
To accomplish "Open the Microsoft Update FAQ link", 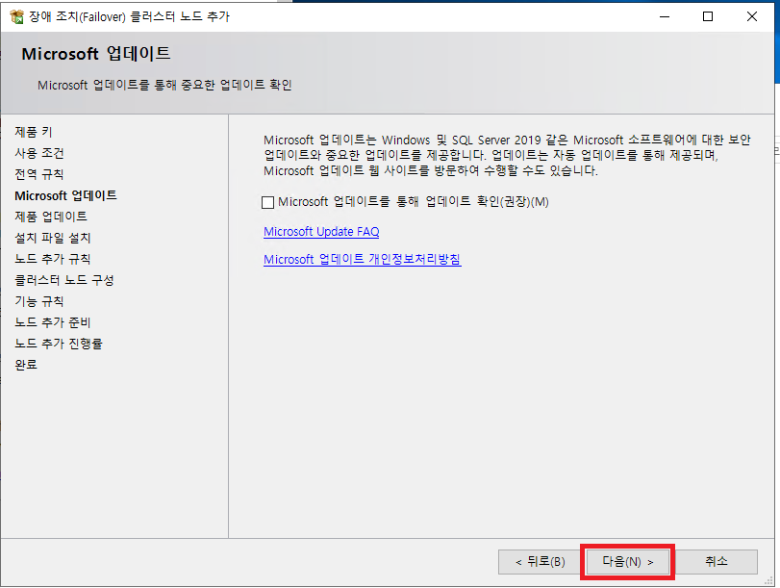I will pos(321,232).
